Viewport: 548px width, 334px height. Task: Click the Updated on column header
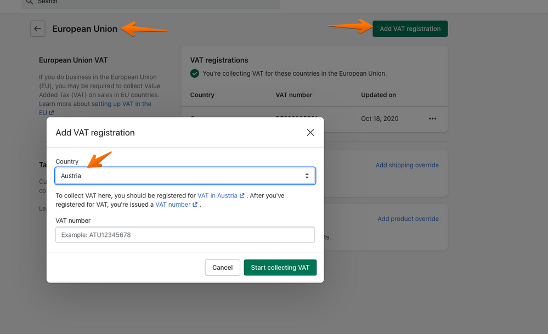click(x=378, y=95)
